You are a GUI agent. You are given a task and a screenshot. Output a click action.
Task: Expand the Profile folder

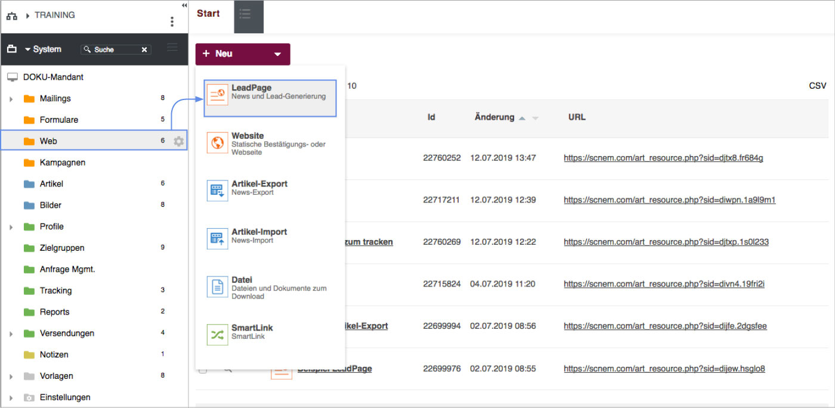click(x=11, y=227)
